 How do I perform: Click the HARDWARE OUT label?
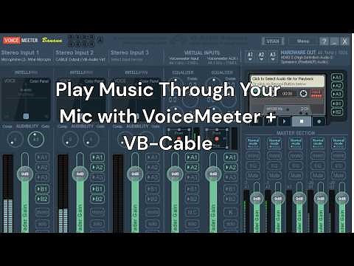tap(298, 52)
